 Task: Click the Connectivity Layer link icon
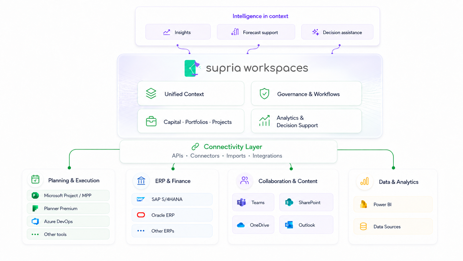[195, 146]
